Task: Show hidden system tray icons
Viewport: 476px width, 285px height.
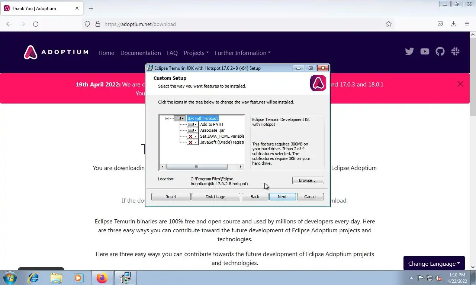Action: tap(411, 278)
